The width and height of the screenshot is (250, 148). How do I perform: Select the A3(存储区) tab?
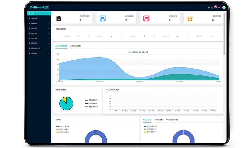[158, 119]
